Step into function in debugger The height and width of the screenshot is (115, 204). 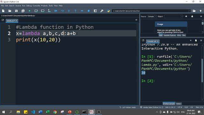(x=69, y=11)
